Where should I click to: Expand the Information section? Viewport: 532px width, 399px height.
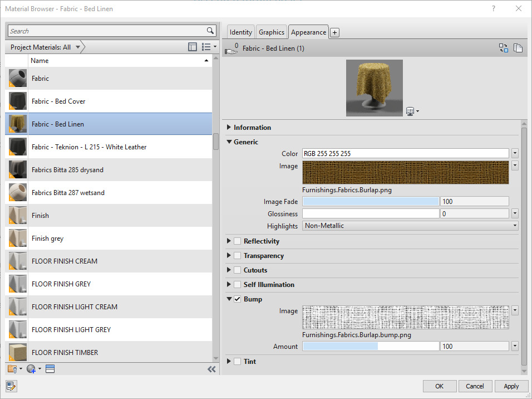229,127
